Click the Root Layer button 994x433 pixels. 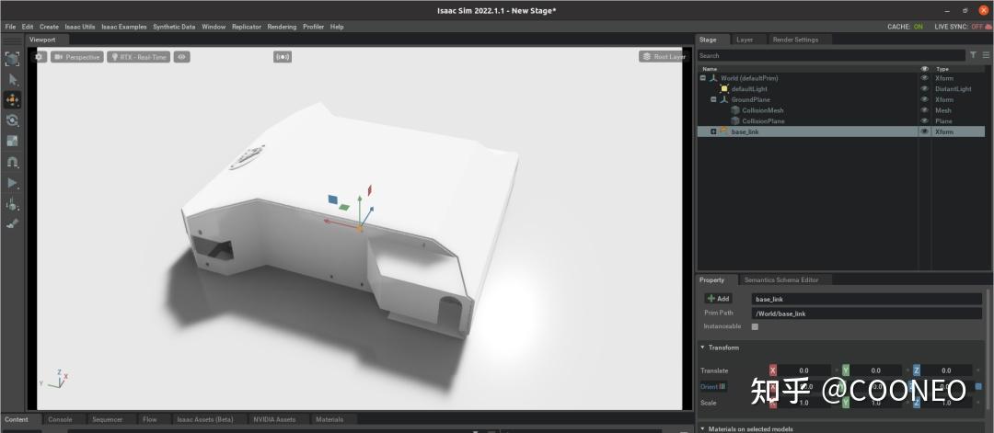tap(663, 56)
